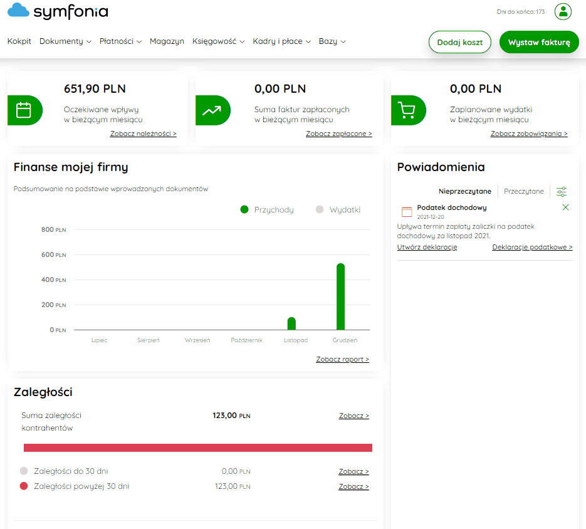Open the Zobacz zapłacone link
Screen dimensions: 586x529
tap(339, 134)
